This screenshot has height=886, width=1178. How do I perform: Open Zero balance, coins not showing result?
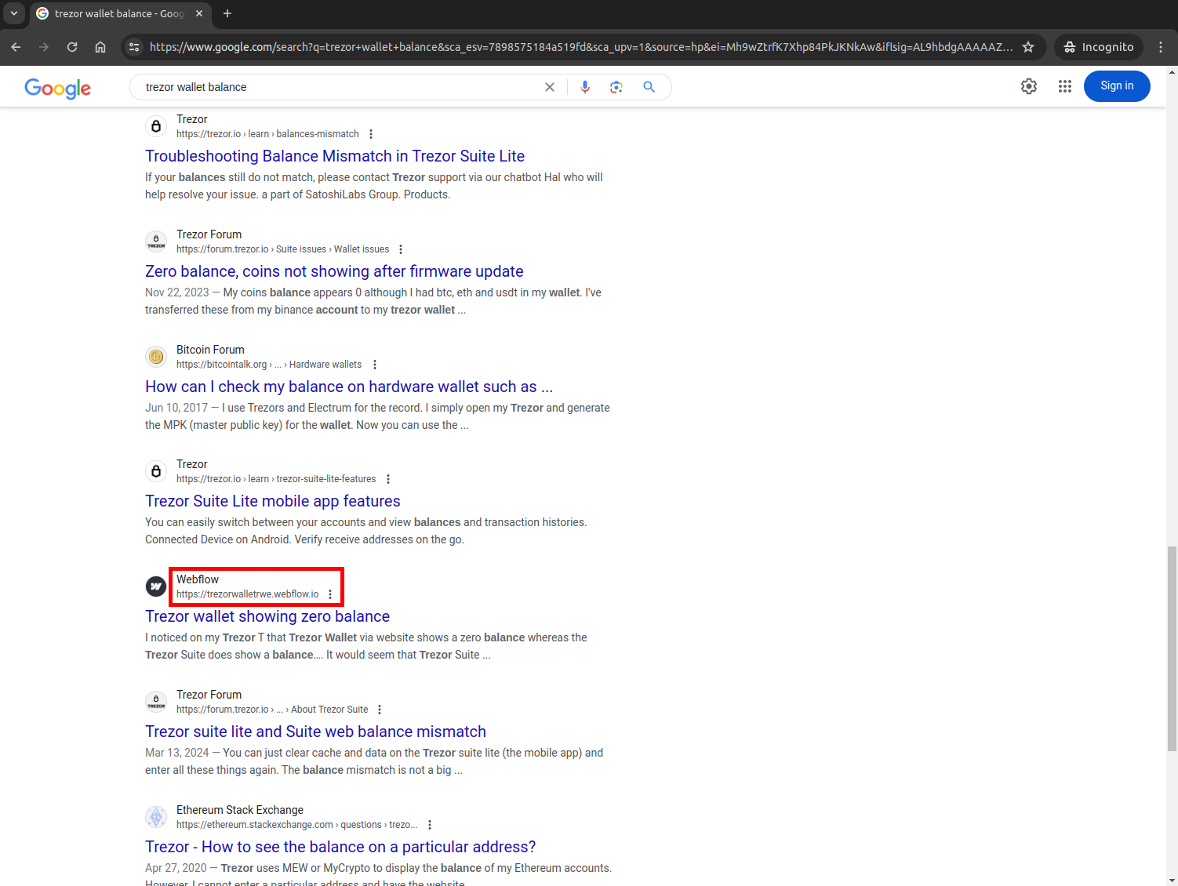click(x=334, y=271)
